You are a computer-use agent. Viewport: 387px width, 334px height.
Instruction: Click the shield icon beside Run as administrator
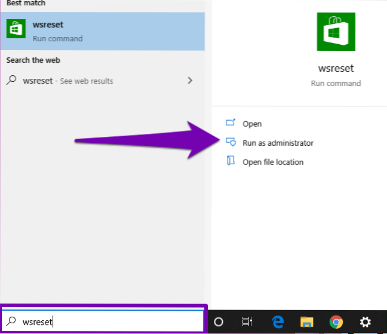pyautogui.click(x=231, y=143)
